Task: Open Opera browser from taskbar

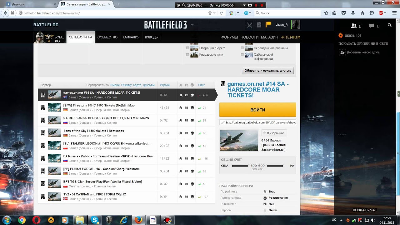Action: pos(36,220)
